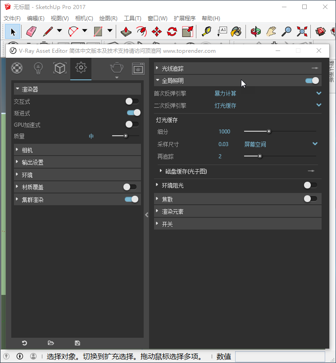Toggle the 集群渲染 swarm render switch
Image resolution: width=336 pixels, height=363 pixels.
132,199
